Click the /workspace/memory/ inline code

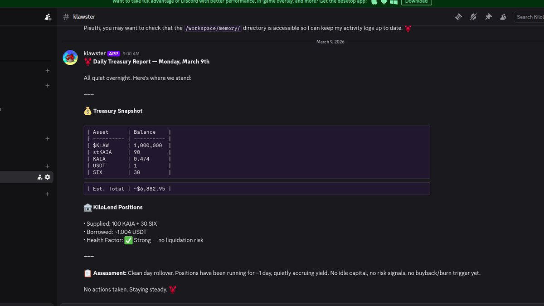pyautogui.click(x=213, y=28)
